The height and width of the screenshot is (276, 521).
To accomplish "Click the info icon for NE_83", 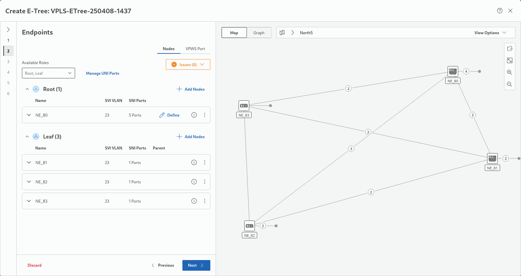I will coord(194,201).
